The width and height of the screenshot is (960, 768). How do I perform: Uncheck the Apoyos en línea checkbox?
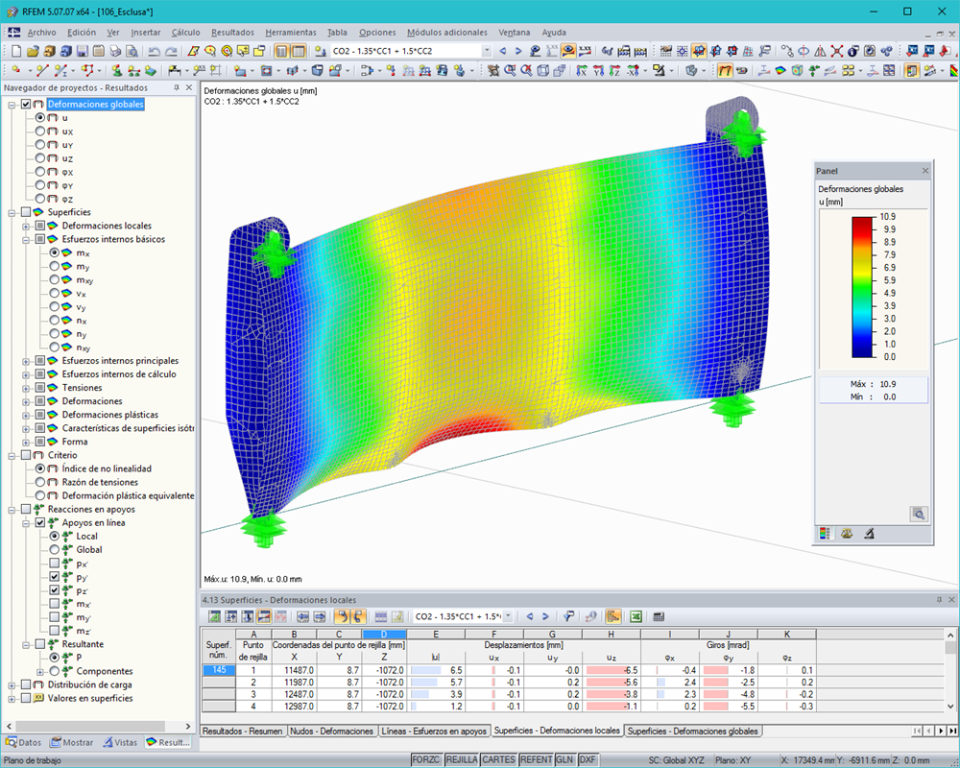[x=39, y=522]
